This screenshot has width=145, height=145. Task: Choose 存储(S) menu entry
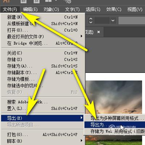[x=42, y=59]
